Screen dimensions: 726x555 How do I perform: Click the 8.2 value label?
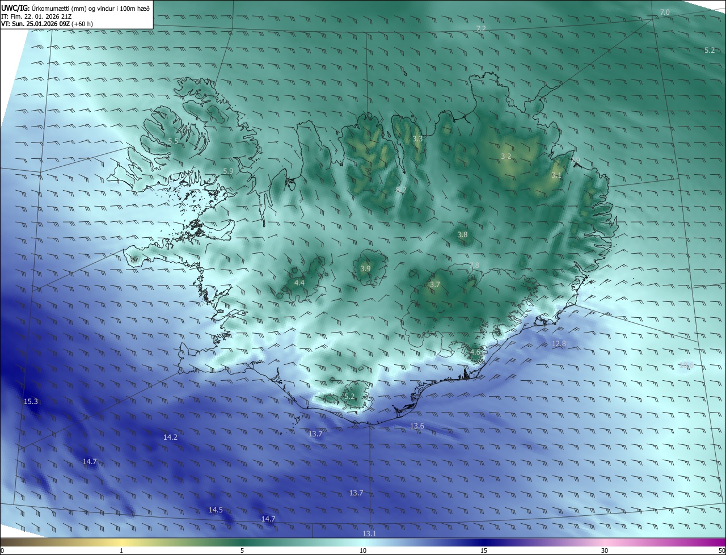[x=401, y=190]
